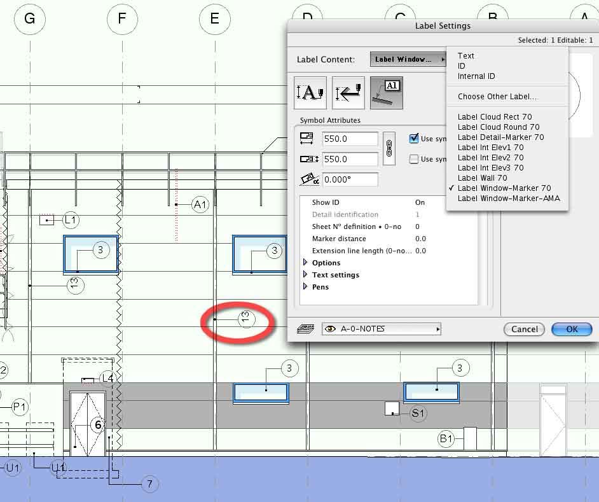Image resolution: width=599 pixels, height=502 pixels.
Task: Select the pointer arrow label icon
Action: (x=348, y=93)
